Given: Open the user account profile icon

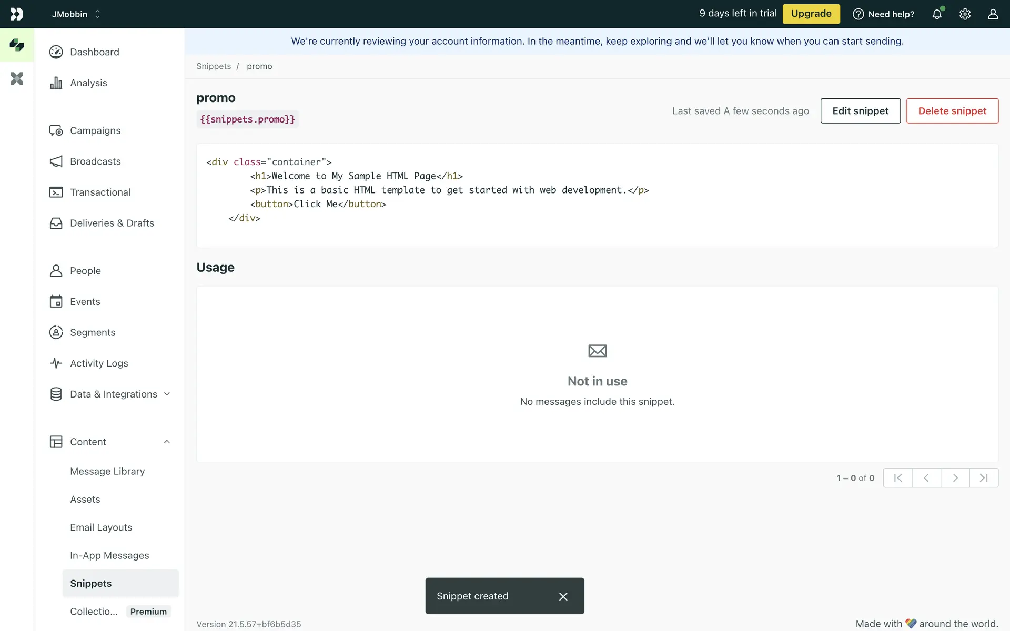Looking at the screenshot, I should click(993, 14).
